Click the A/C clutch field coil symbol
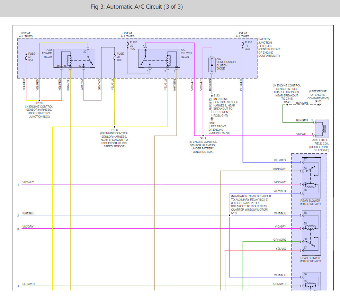Image resolution: width=340 pixels, height=296 pixels. (324, 129)
